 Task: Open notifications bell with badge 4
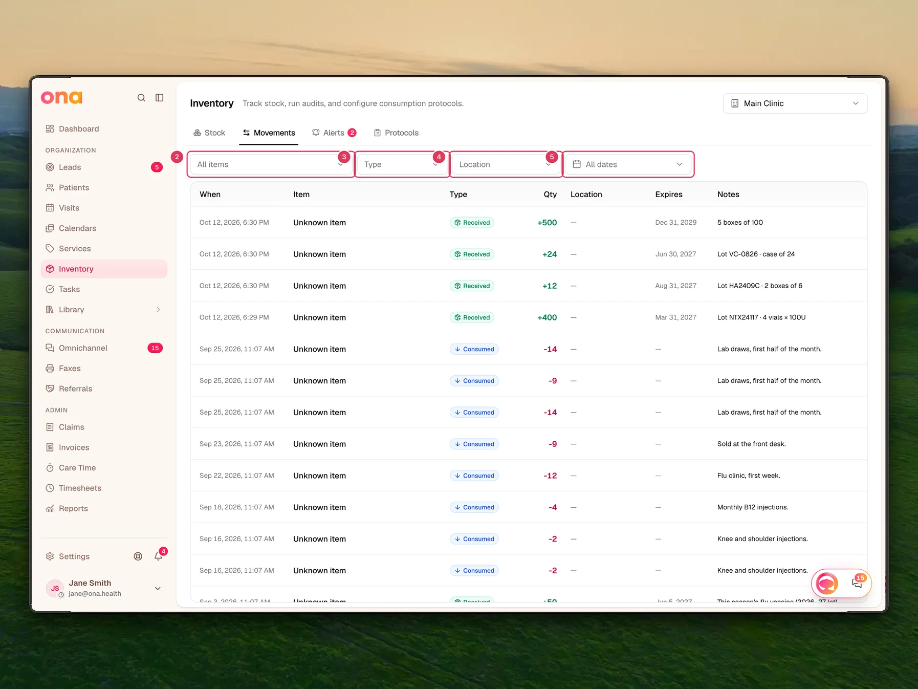coord(159,556)
